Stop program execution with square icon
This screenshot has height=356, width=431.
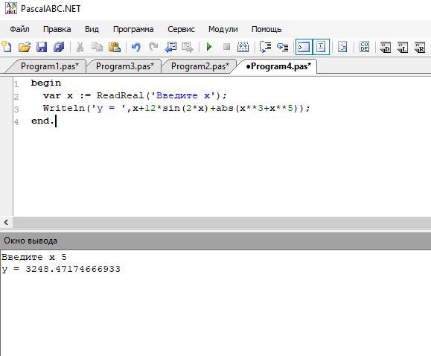[226, 47]
